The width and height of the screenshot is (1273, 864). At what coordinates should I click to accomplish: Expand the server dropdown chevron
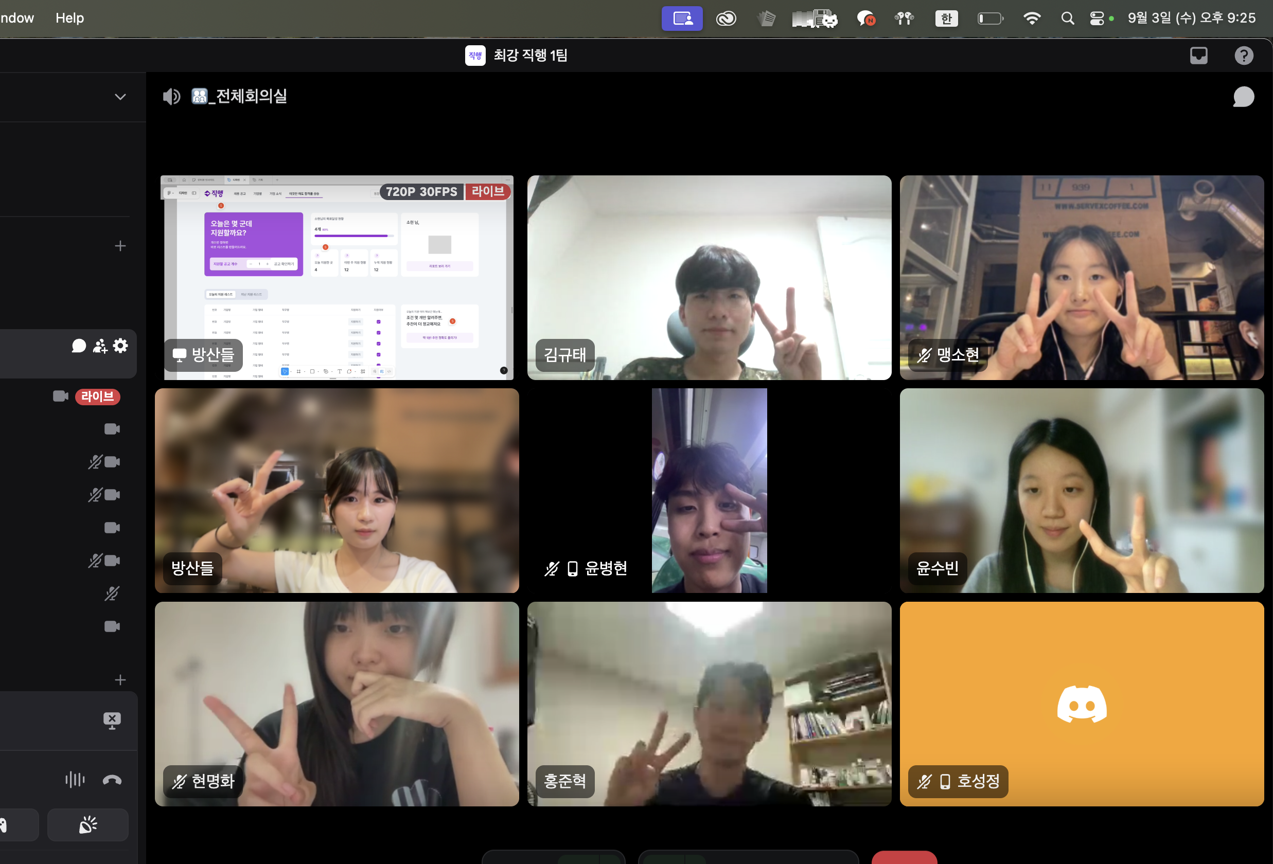[x=120, y=97]
